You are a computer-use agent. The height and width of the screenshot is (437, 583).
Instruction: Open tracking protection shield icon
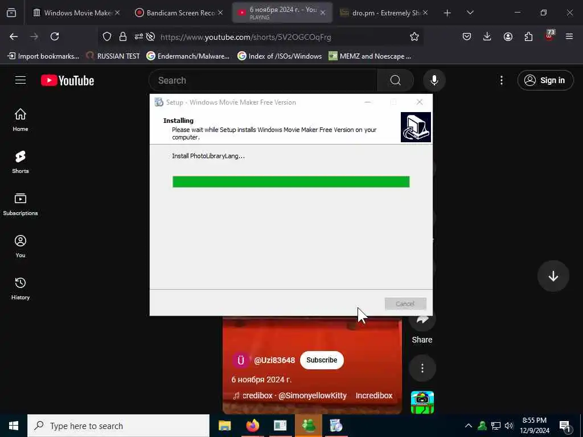pos(107,36)
